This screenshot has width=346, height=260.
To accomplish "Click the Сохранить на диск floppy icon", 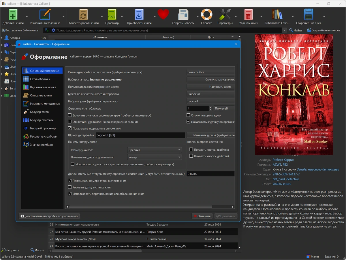I will click(309, 14).
